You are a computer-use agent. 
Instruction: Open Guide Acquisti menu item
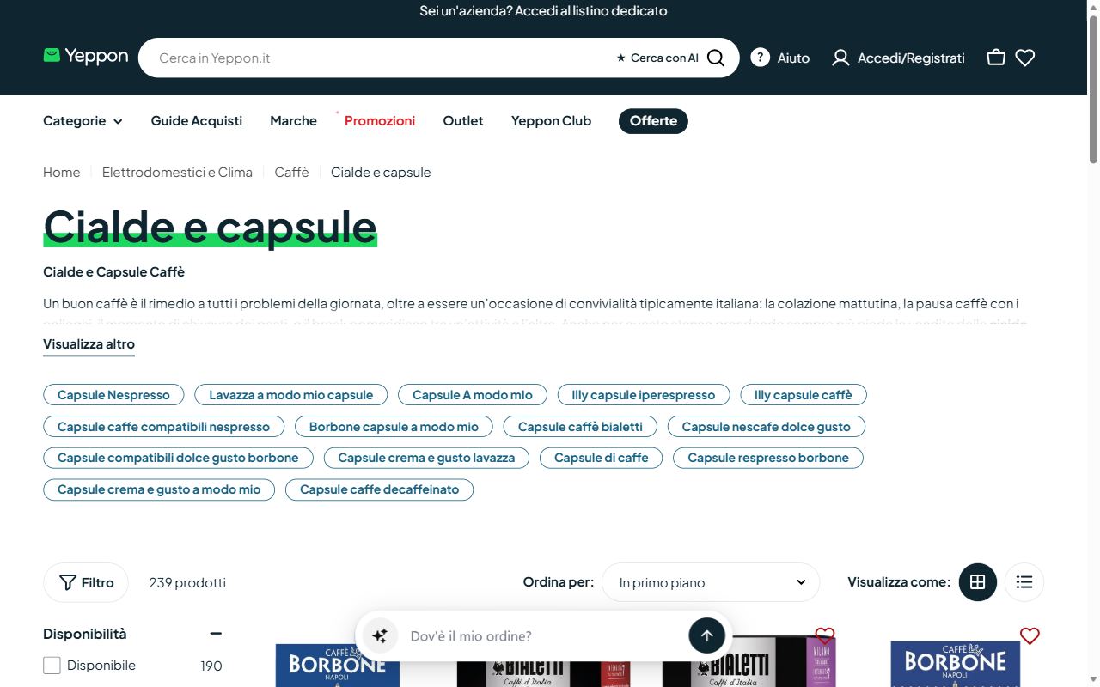click(x=197, y=121)
